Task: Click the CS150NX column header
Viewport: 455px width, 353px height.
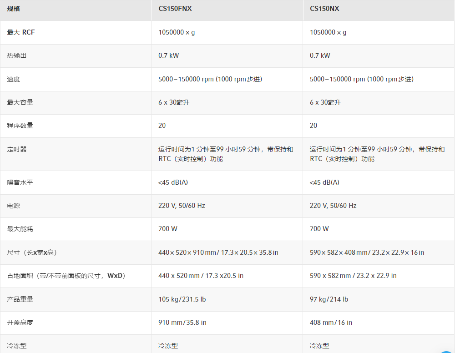Action: click(324, 9)
